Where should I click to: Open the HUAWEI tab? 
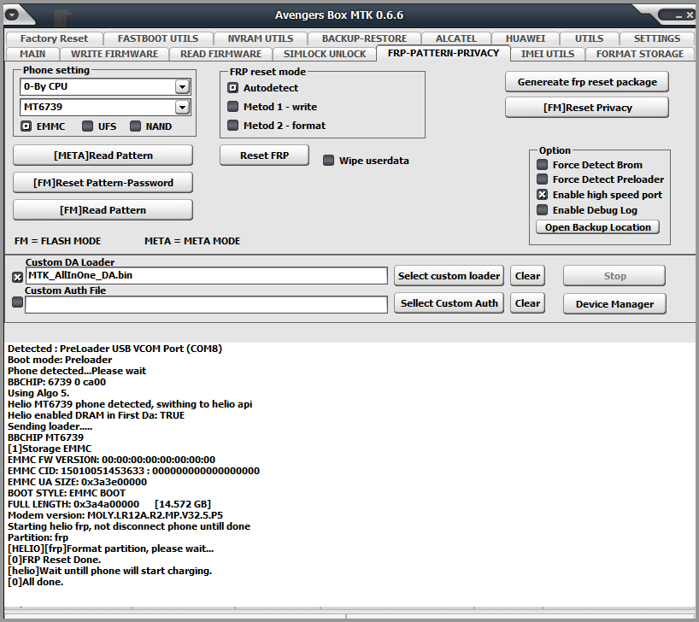pos(526,38)
